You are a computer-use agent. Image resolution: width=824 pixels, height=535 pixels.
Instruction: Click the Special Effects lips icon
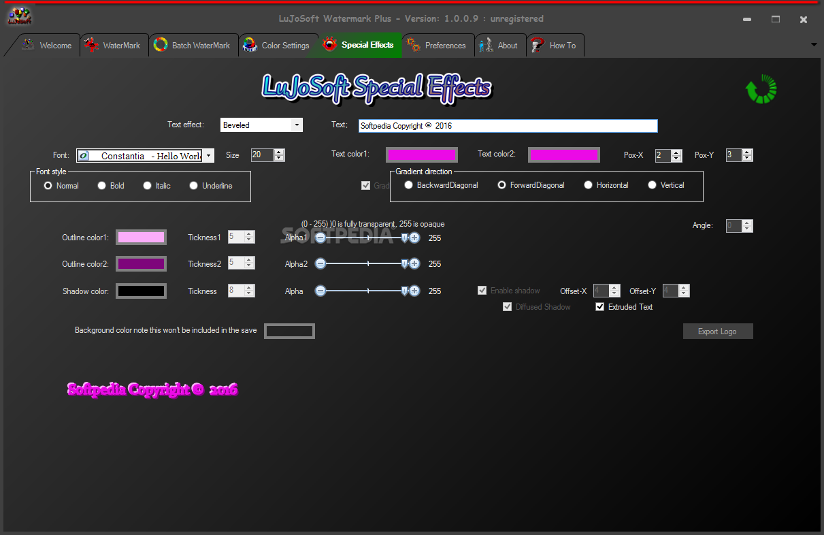329,45
